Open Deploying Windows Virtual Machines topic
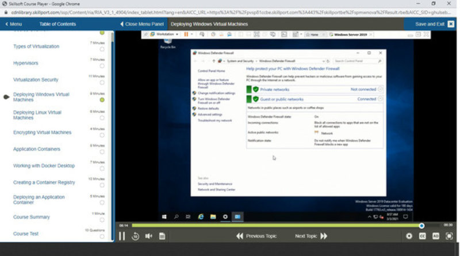The width and height of the screenshot is (460, 256). [x=41, y=97]
